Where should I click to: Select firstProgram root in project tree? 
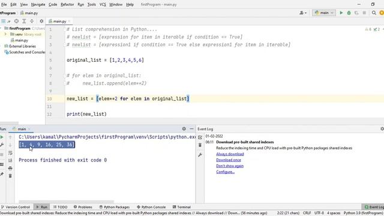coord(20,28)
